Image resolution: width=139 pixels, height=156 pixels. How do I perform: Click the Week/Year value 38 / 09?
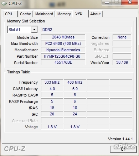click(122, 62)
